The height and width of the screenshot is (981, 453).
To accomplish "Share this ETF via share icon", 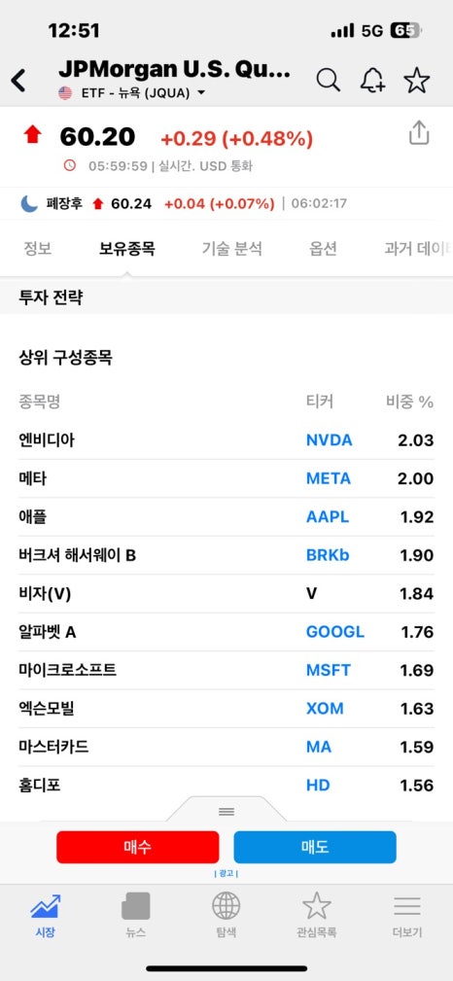I will pyautogui.click(x=419, y=133).
